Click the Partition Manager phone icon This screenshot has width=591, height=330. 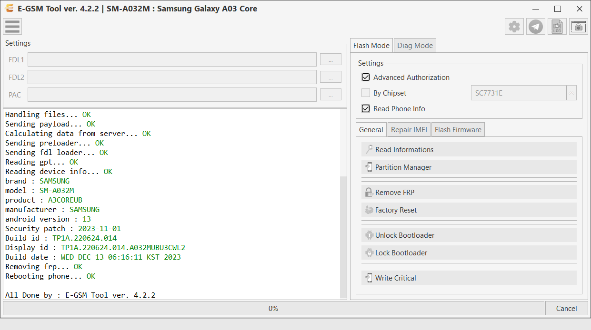coord(369,167)
